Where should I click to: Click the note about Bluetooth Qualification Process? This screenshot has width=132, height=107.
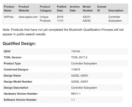pos(63,32)
